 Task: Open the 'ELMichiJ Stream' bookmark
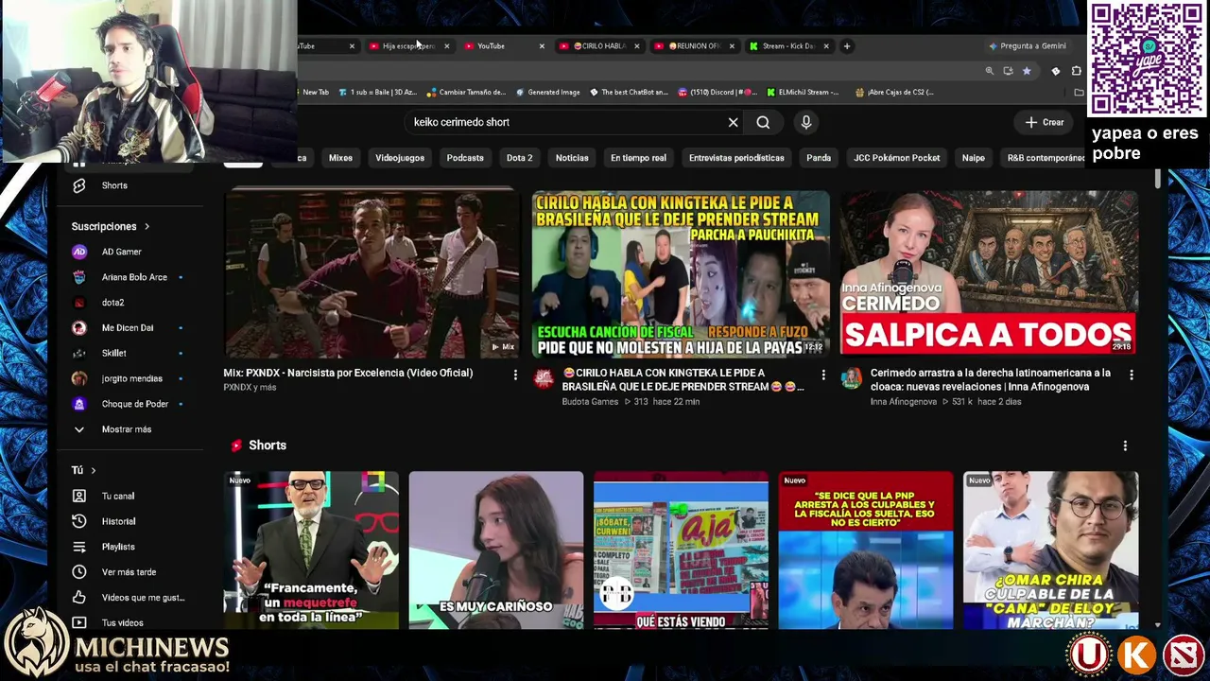pos(803,92)
